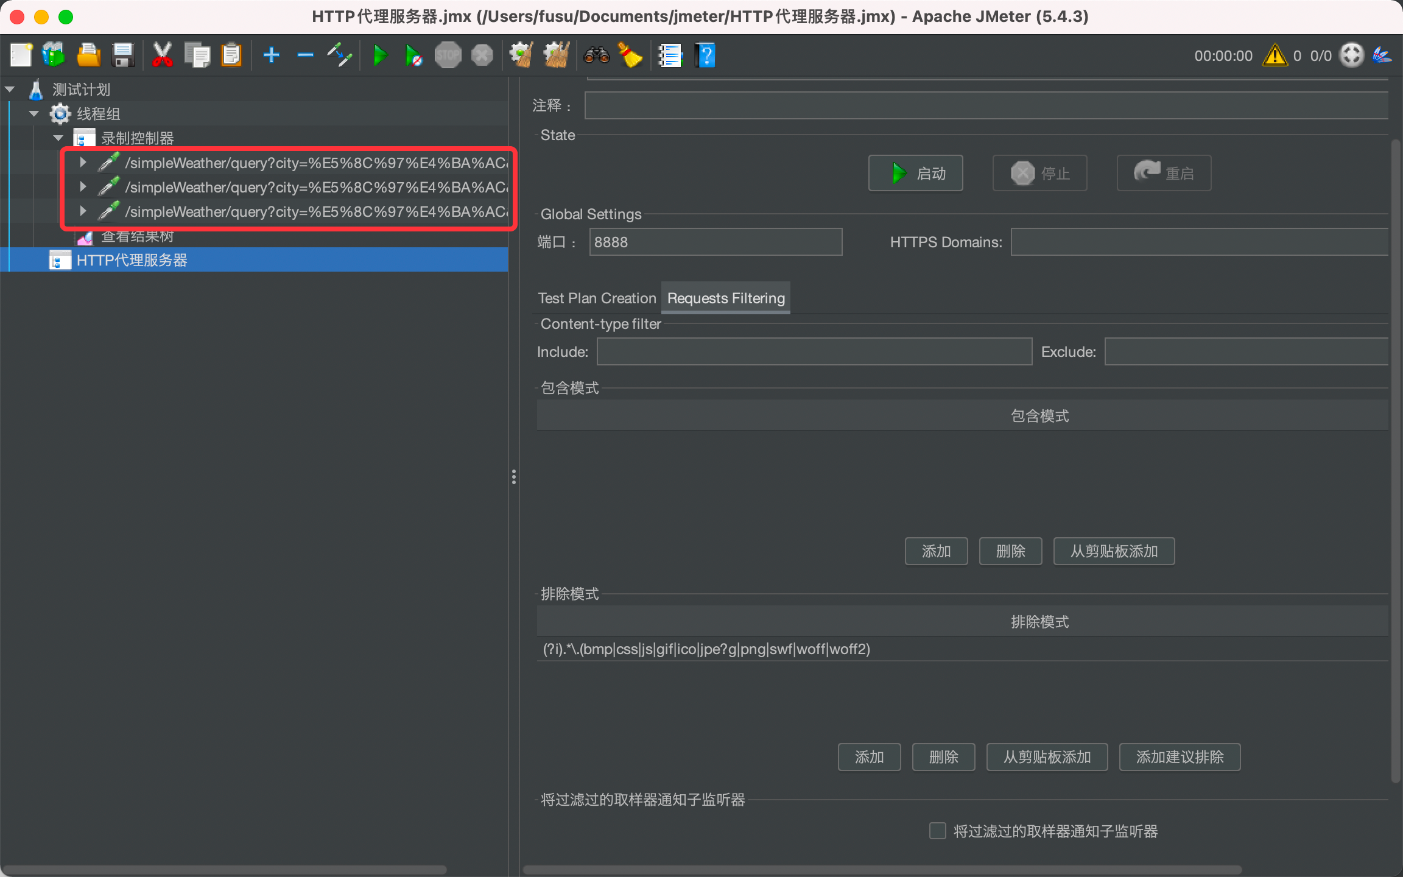Click the 端口 input field showing 8888
The image size is (1403, 877).
(x=715, y=242)
